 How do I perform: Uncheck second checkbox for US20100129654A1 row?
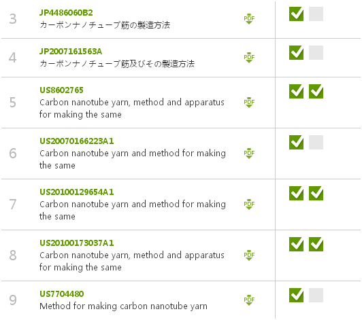pyautogui.click(x=316, y=193)
